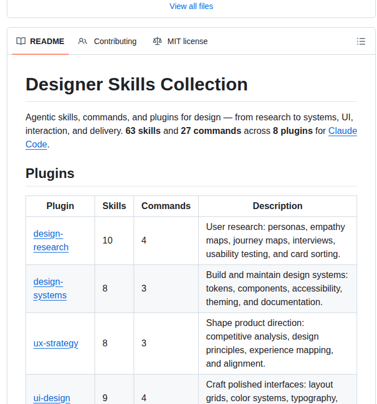The image size is (377, 404).
Task: Open the Contributing tab
Action: click(107, 41)
